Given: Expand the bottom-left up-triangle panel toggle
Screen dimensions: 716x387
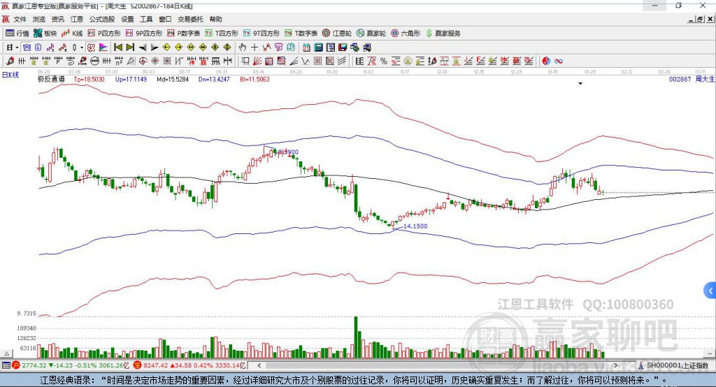Looking at the screenshot, I should (x=7, y=353).
